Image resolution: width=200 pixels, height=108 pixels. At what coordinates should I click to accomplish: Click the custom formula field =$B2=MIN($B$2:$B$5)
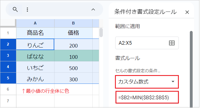coord(147,98)
